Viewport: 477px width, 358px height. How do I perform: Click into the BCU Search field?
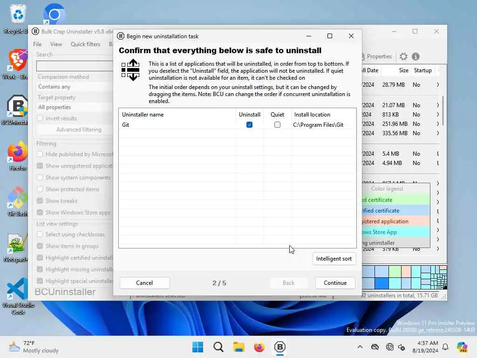(75, 66)
